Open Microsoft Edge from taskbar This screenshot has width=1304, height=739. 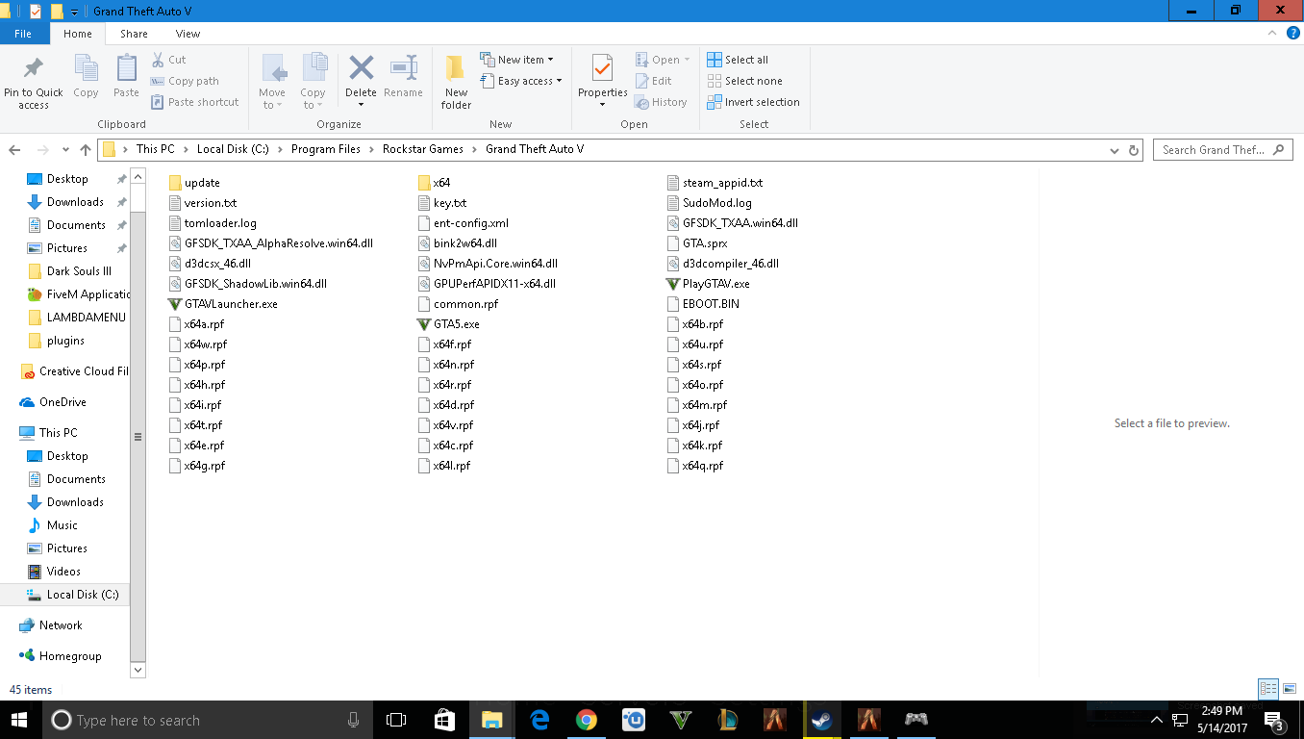(539, 720)
